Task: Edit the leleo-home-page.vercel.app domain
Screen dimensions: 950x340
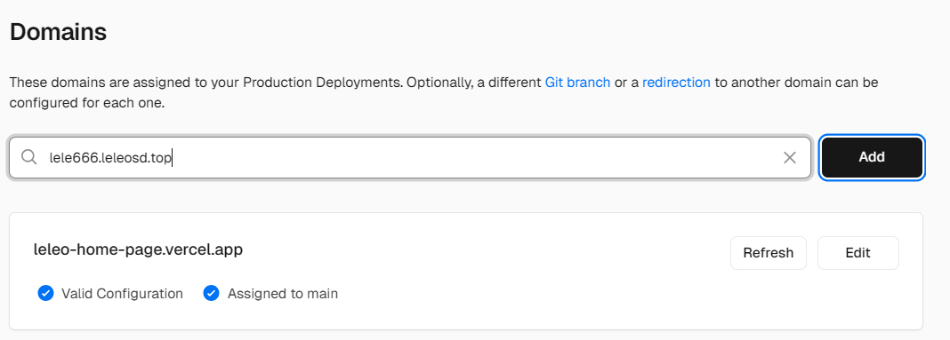Action: point(857,253)
